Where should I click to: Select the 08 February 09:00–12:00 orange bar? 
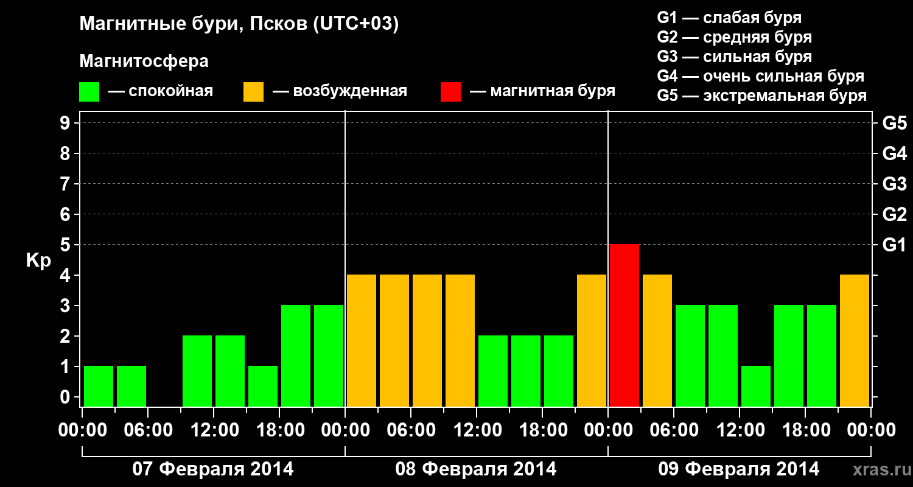coord(460,340)
